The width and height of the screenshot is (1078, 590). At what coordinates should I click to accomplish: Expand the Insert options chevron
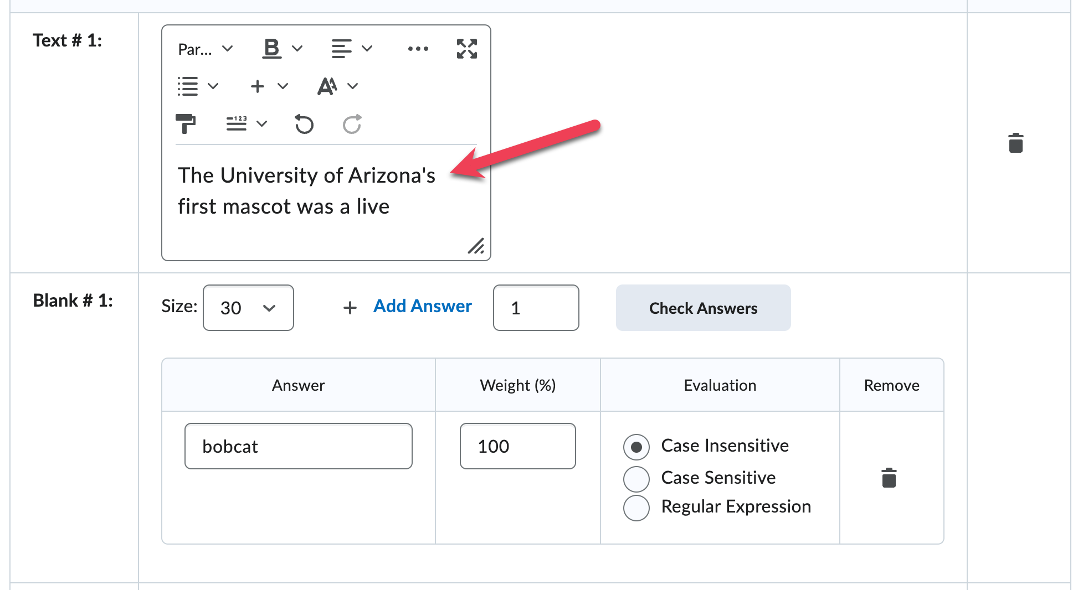tap(283, 86)
